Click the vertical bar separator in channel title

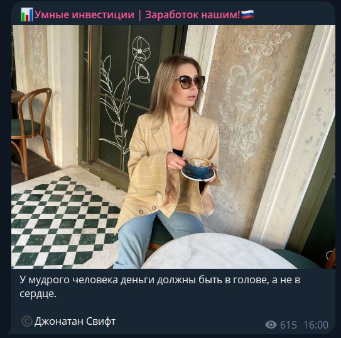[139, 15]
